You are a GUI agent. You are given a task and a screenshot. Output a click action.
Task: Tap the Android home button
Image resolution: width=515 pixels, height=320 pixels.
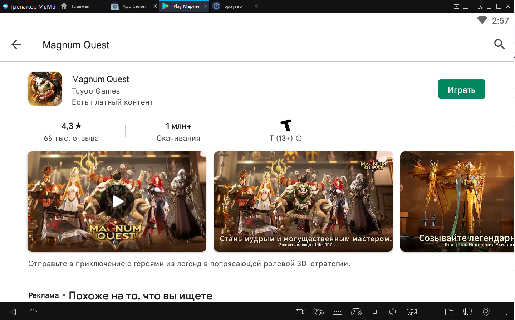coord(33,312)
